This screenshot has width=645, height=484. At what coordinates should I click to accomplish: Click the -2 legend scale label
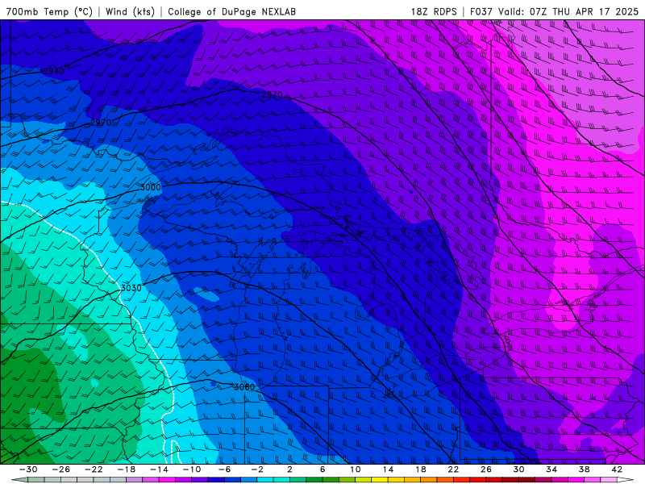click(x=257, y=469)
